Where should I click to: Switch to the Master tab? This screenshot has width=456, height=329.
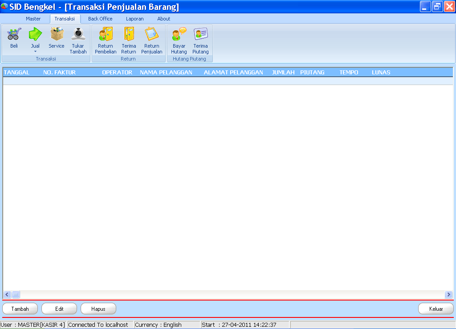(33, 19)
